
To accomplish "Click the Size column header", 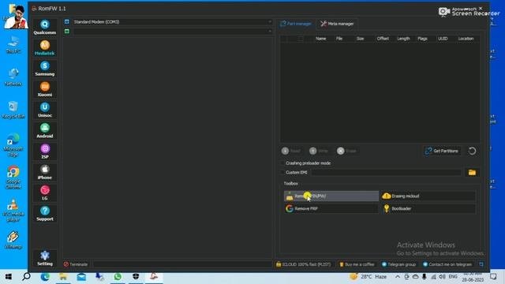I will 360,39.
